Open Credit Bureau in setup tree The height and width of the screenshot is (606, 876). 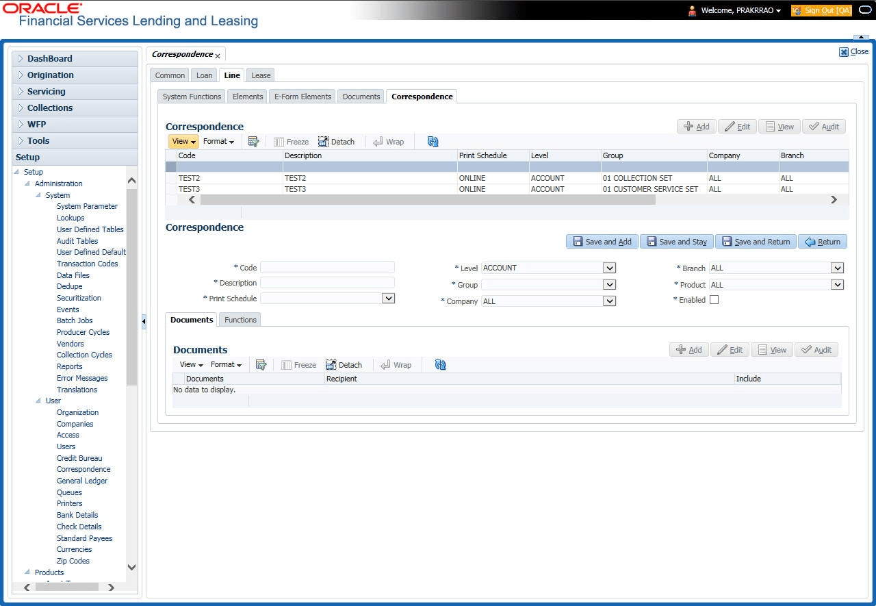pyautogui.click(x=79, y=458)
